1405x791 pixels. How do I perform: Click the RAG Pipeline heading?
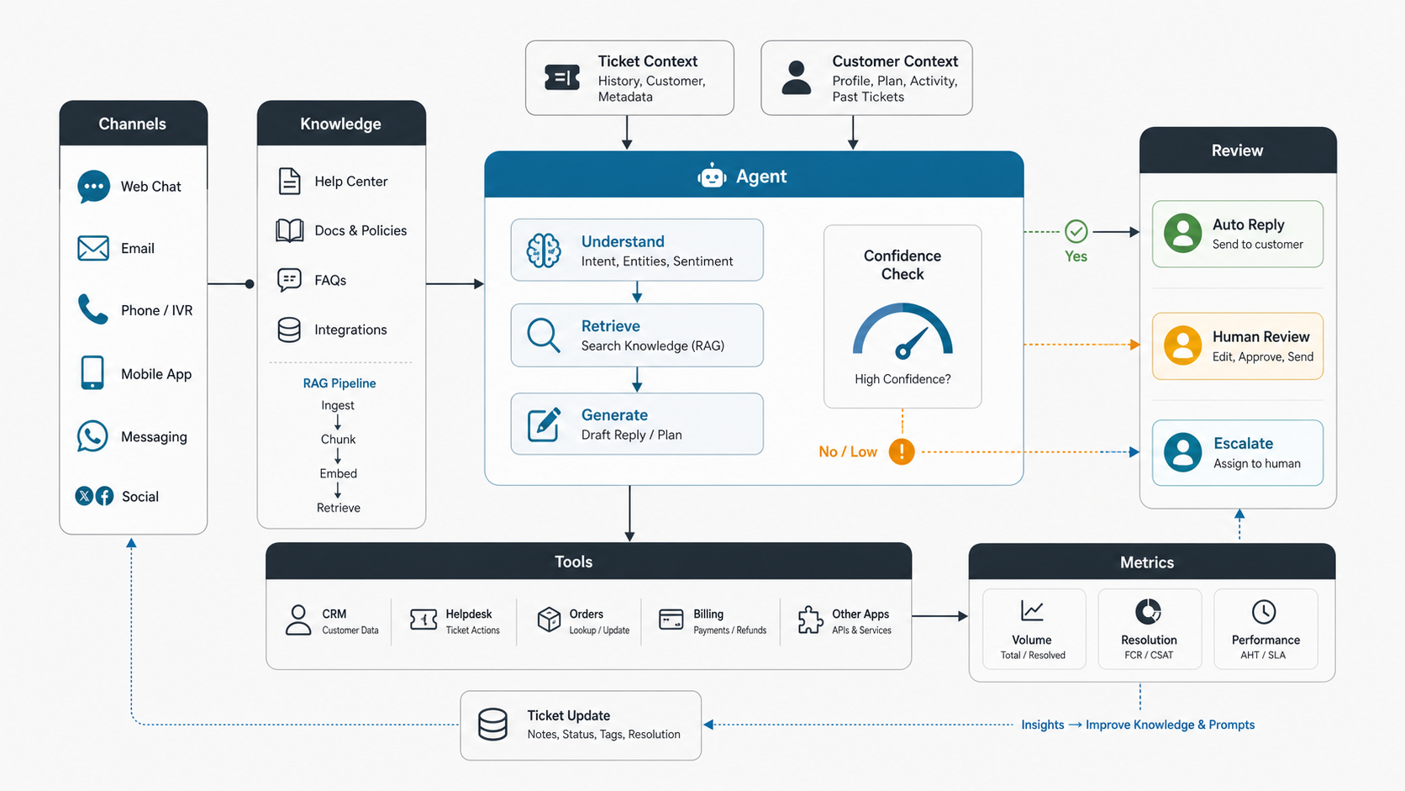[339, 383]
